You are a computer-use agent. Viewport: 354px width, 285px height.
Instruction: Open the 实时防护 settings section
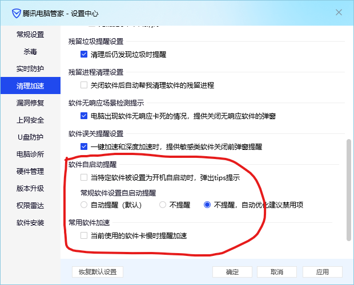30,69
